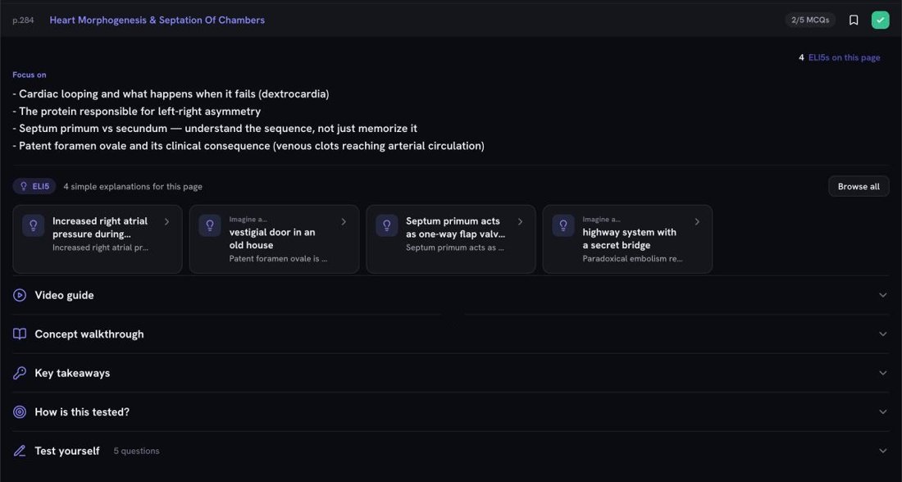Open arrow on Increased right atrial pressure card

pyautogui.click(x=166, y=221)
